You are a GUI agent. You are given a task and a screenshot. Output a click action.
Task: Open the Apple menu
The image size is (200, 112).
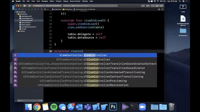coord(13,1)
